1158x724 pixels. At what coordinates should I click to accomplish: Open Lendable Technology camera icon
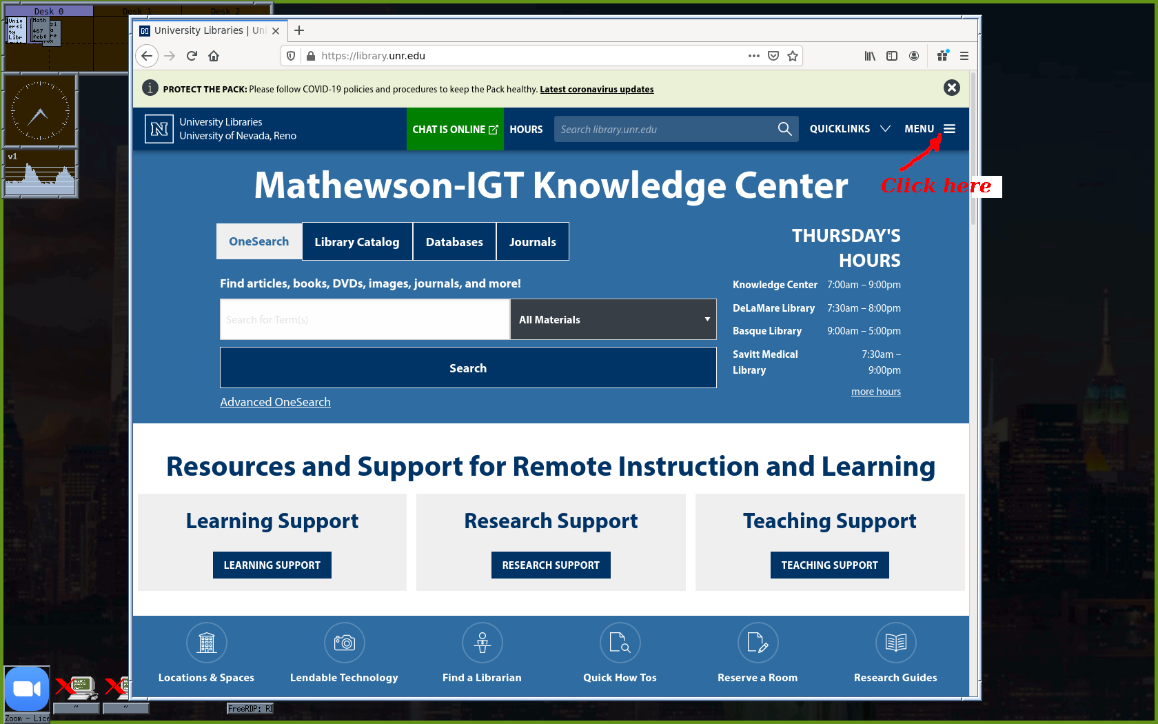[344, 643]
